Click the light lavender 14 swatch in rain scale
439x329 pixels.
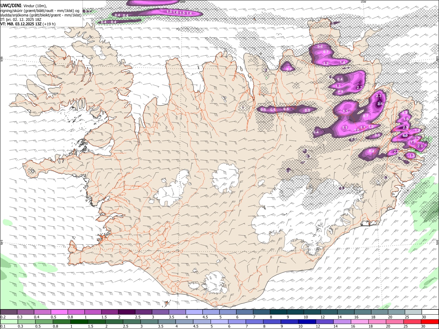pyautogui.click(x=342, y=321)
